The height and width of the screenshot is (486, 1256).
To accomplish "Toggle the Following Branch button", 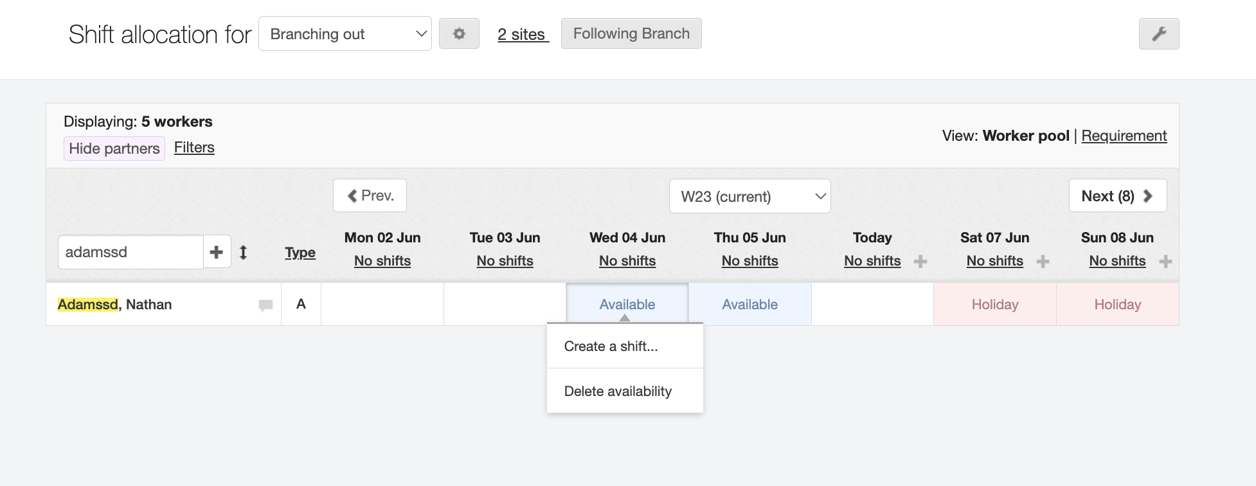I will click(x=631, y=33).
